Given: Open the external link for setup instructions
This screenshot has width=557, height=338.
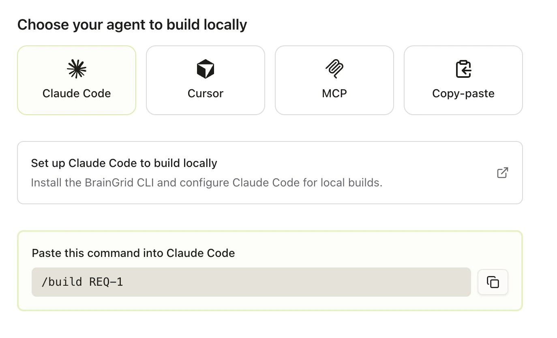Looking at the screenshot, I should point(502,172).
